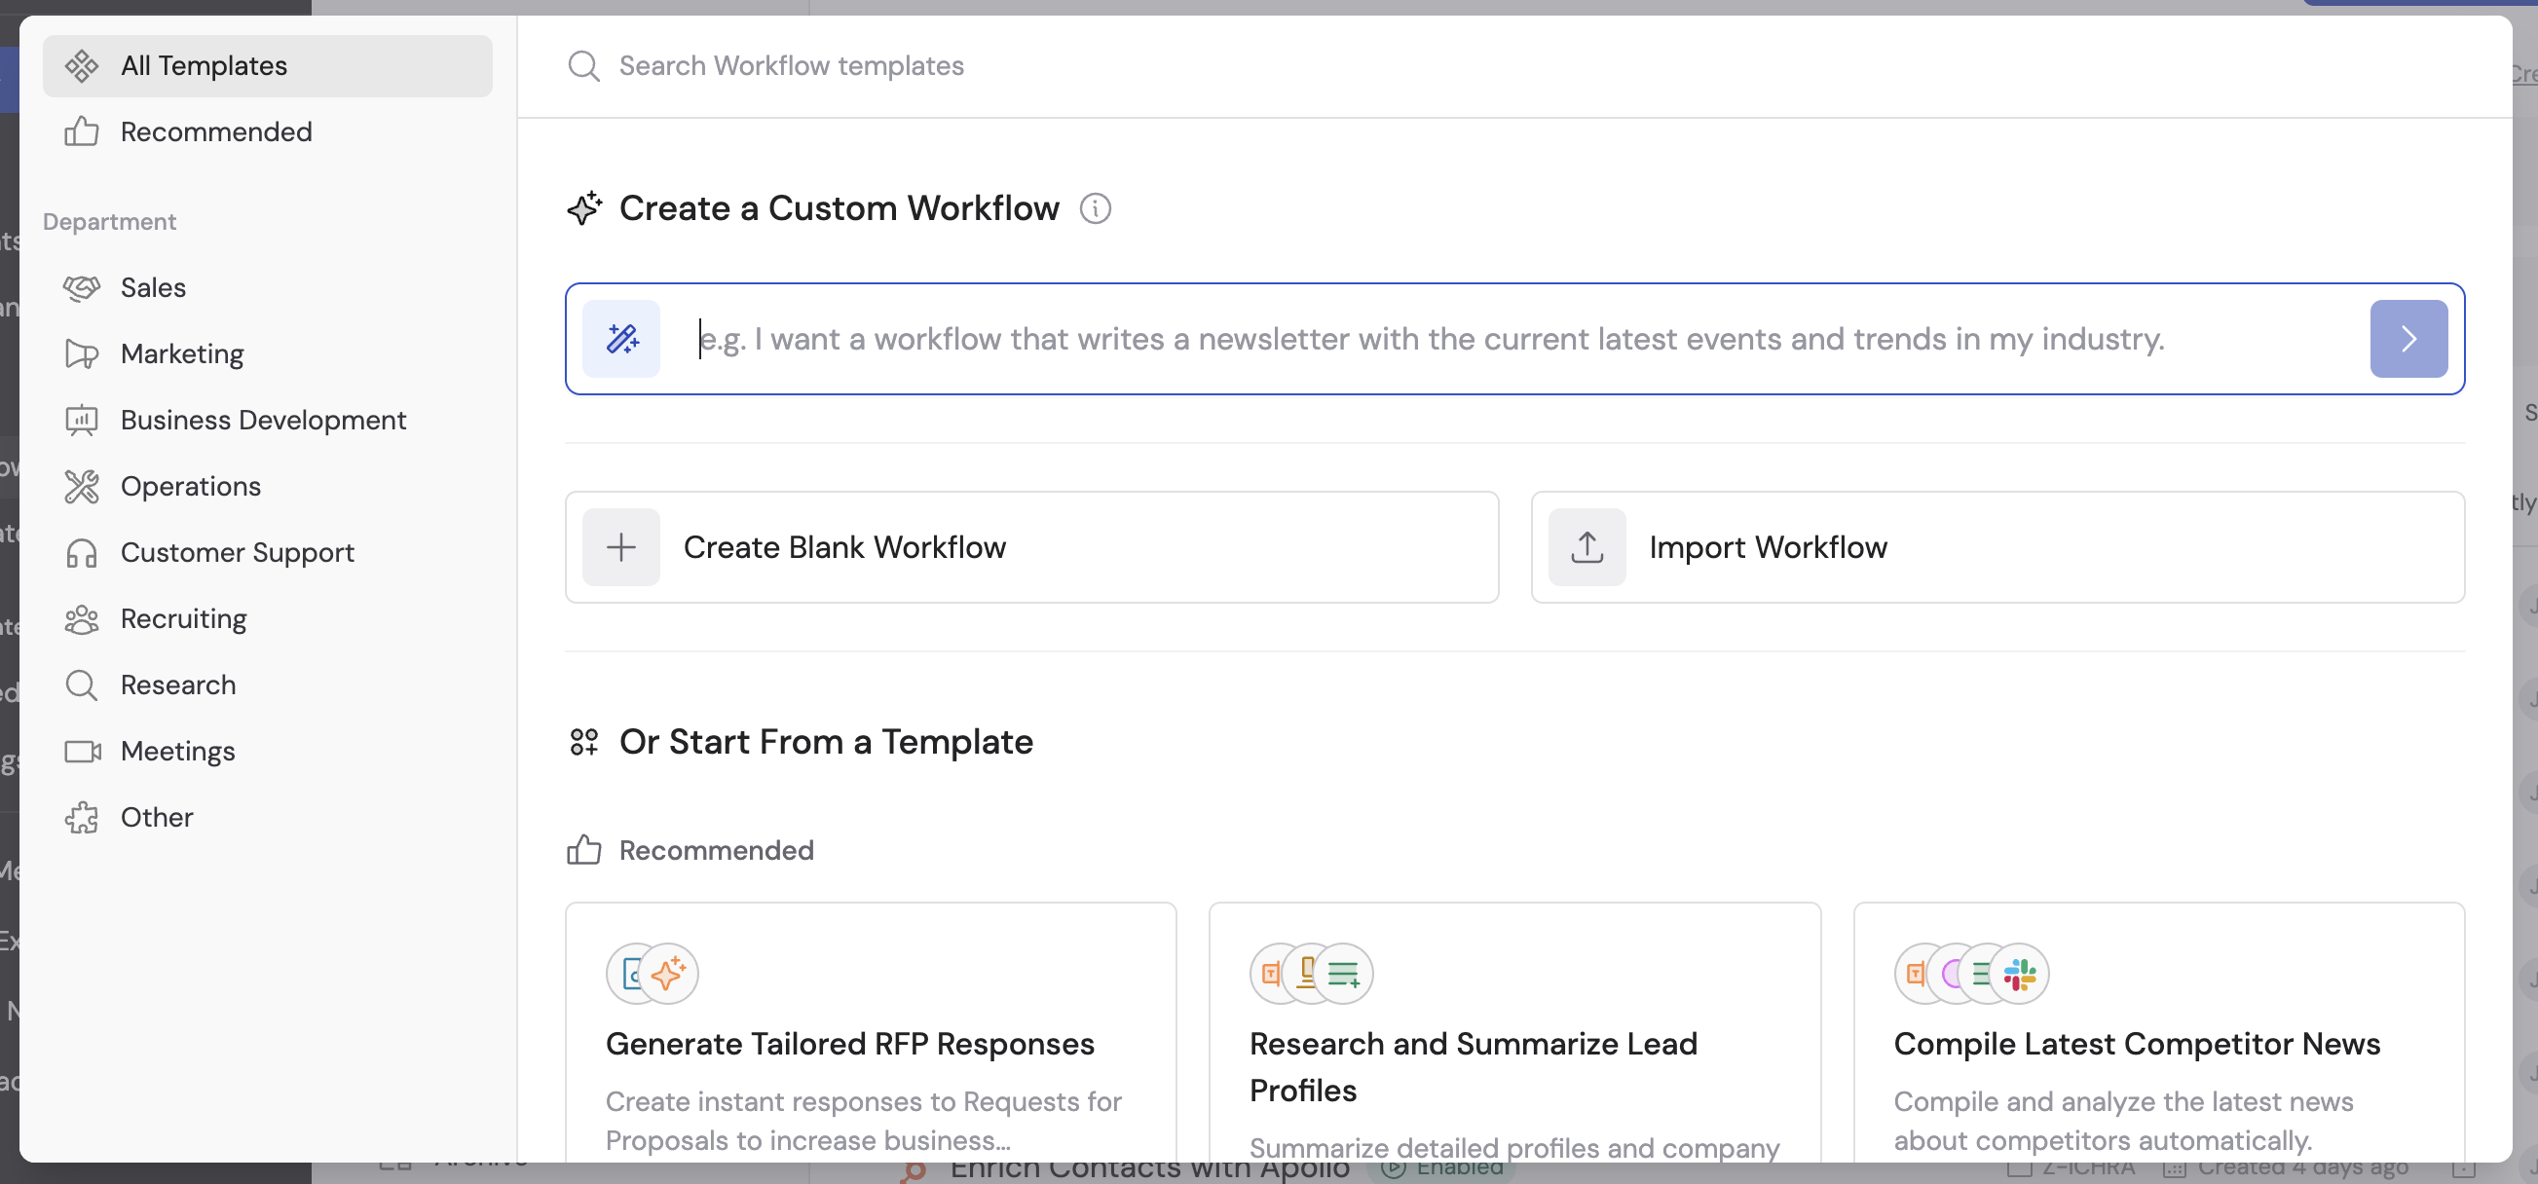Viewport: 2538px width, 1184px height.
Task: Click the Recruiting people icon
Action: (82, 618)
